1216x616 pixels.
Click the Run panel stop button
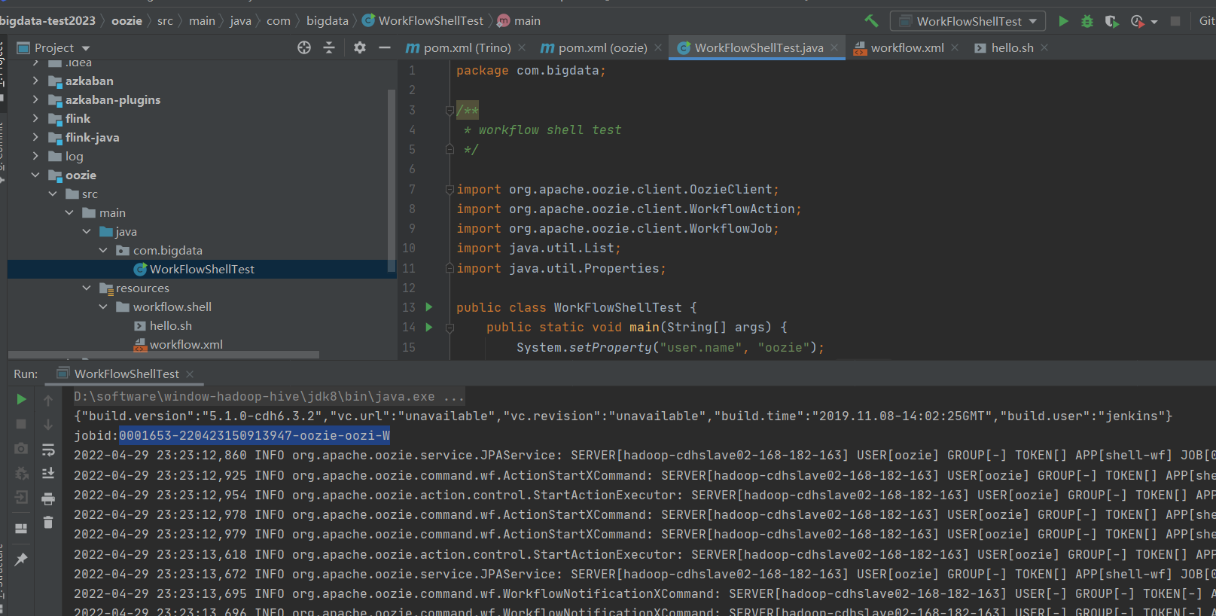pos(21,424)
